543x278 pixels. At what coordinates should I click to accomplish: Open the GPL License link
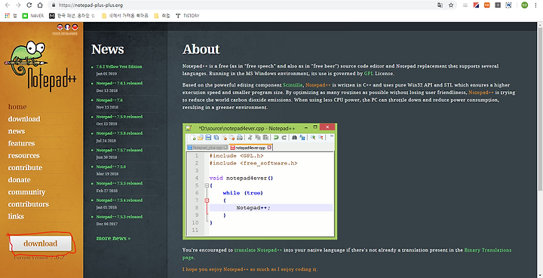coord(369,73)
